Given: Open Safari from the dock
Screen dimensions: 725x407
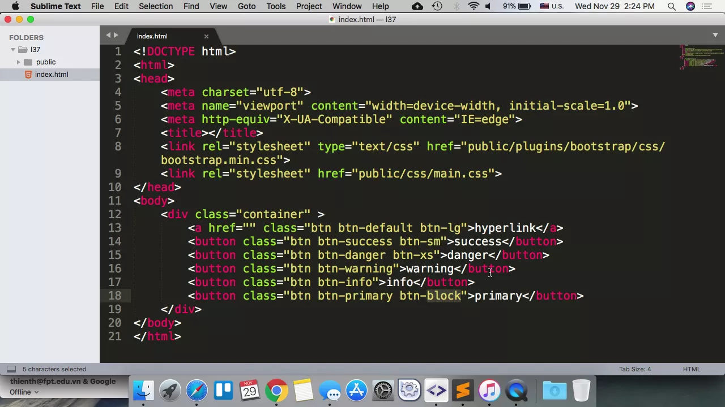Looking at the screenshot, I should 197,391.
